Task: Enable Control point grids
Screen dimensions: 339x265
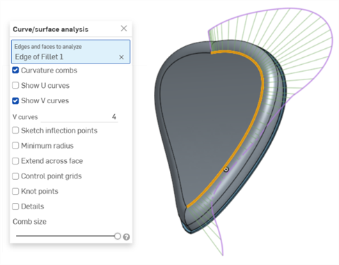Action: click(x=15, y=176)
